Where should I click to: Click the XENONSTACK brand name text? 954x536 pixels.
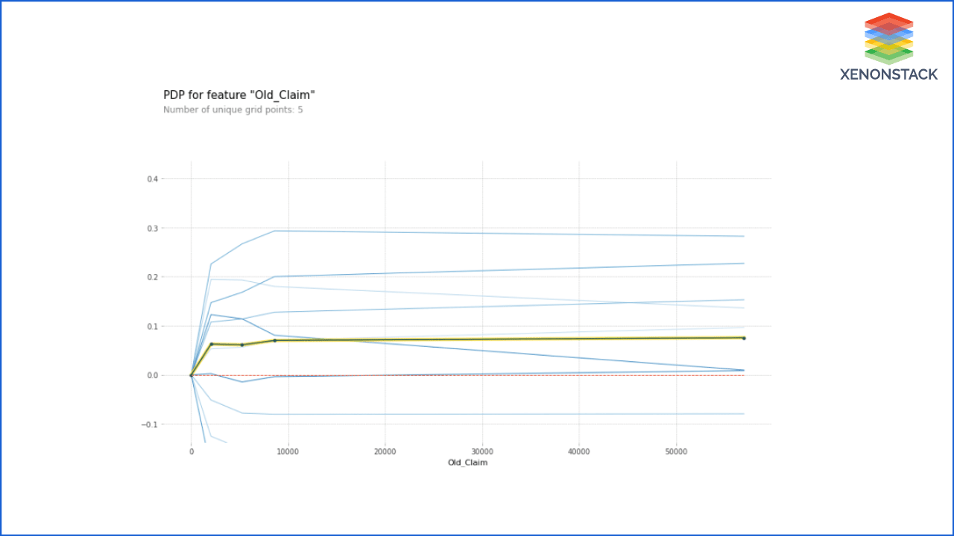(x=888, y=74)
